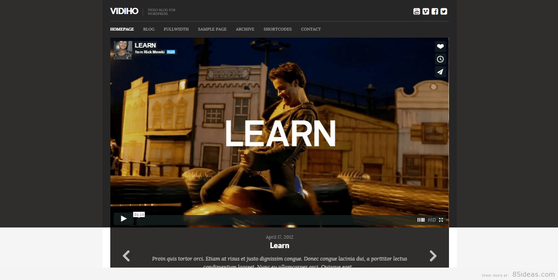
Task: Go to next slide arrow
Action: (x=433, y=256)
